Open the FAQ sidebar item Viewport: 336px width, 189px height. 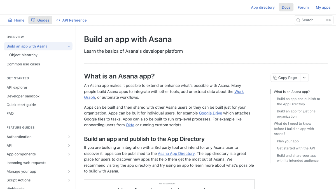click(10, 113)
